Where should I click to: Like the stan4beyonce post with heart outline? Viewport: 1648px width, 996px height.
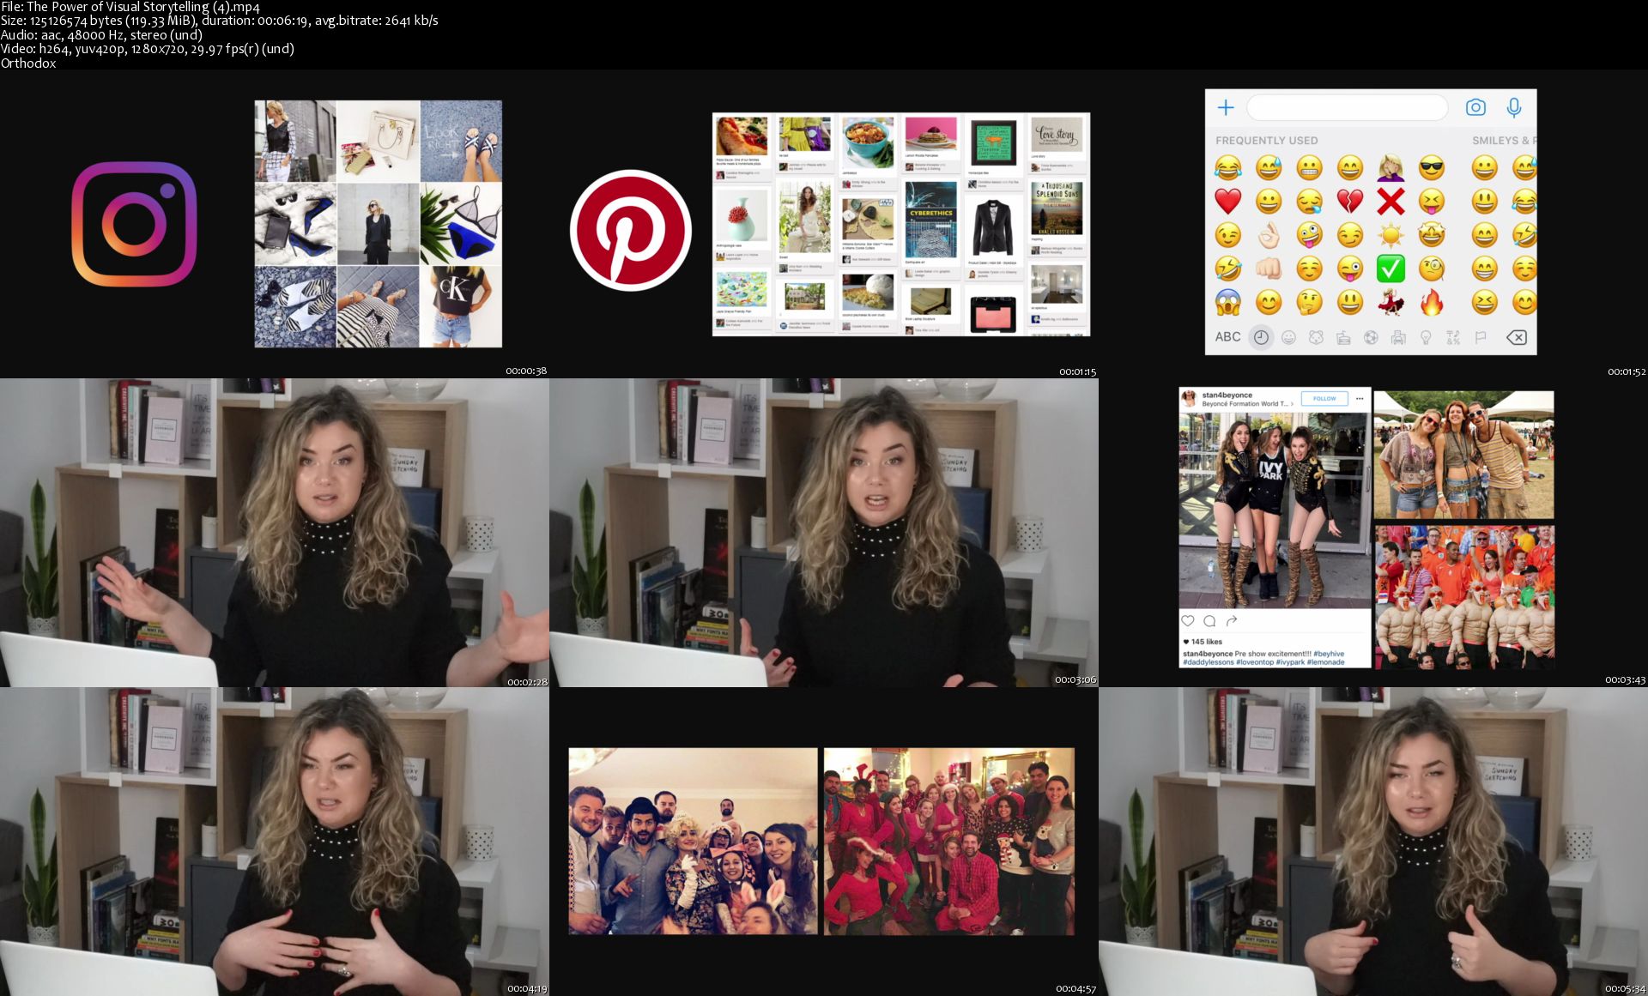(x=1188, y=620)
